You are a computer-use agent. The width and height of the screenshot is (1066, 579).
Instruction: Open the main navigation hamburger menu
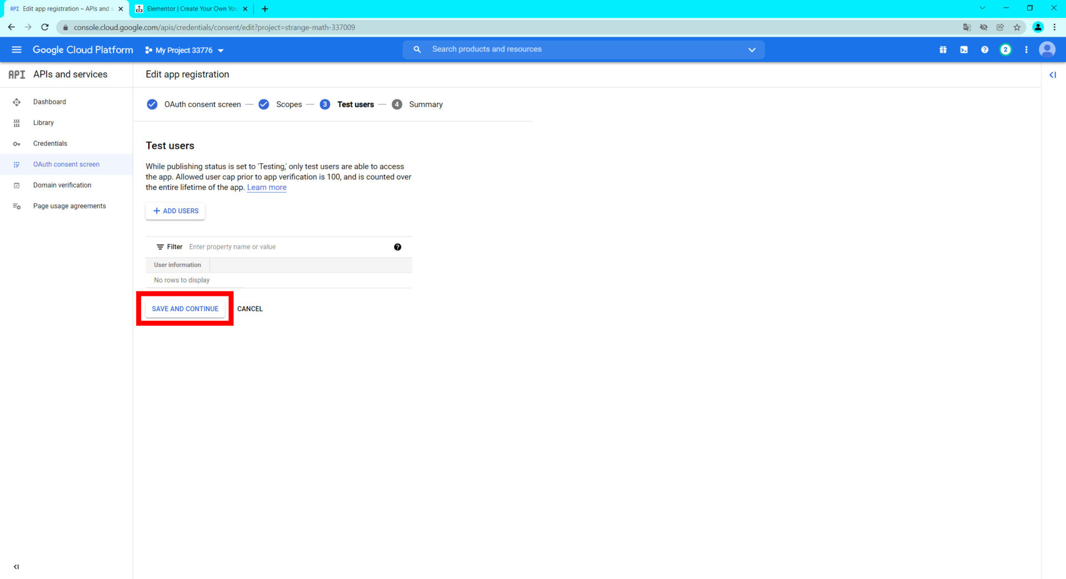click(17, 49)
